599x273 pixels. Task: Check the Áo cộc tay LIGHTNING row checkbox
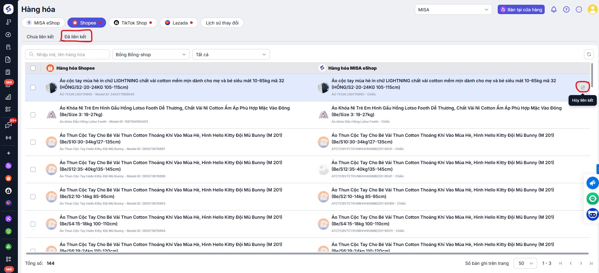[33, 88]
